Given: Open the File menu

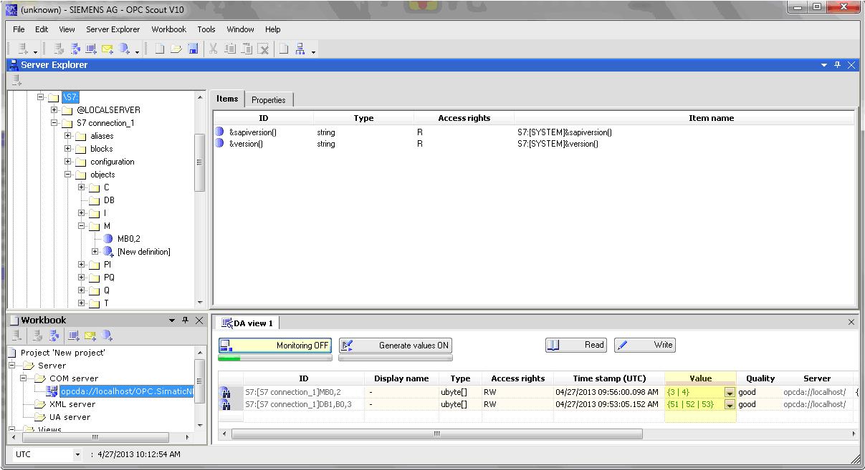Looking at the screenshot, I should click(x=19, y=29).
